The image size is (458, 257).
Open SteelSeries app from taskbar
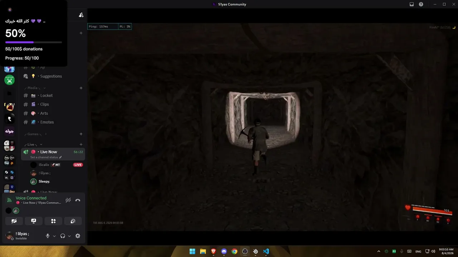pyautogui.click(x=255, y=251)
